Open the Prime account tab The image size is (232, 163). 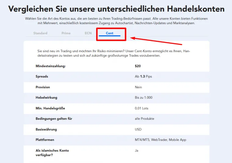pyautogui.click(x=66, y=33)
